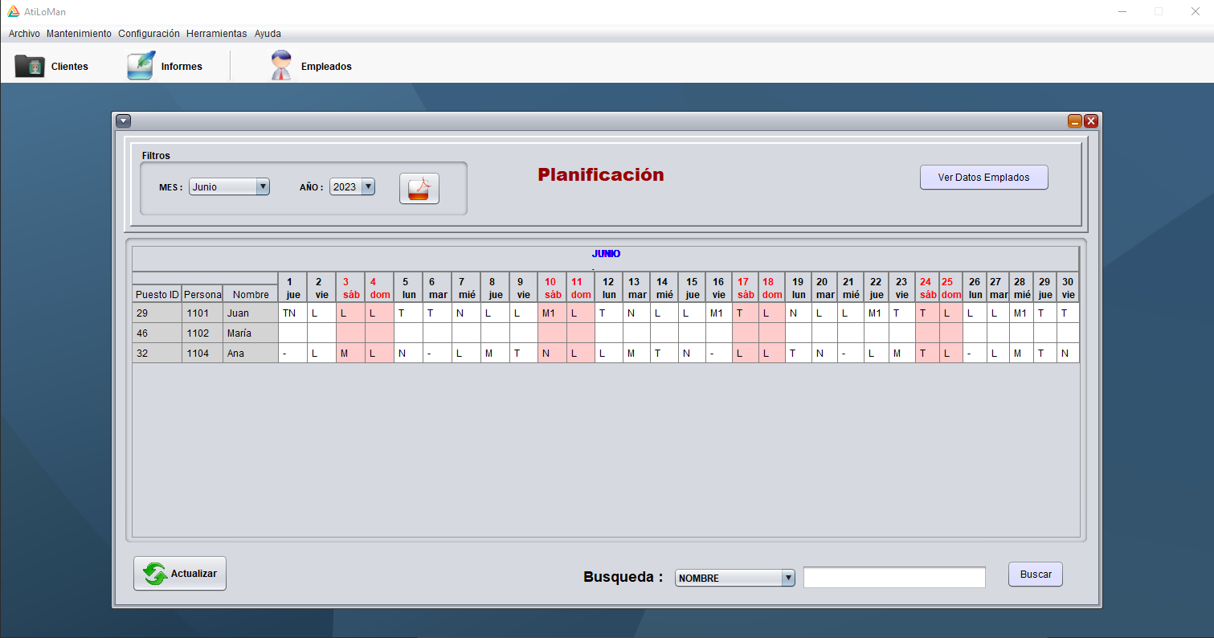Viewport: 1214px width, 638px height.
Task: Click the AtiLoMan triangle logo
Action: click(14, 10)
